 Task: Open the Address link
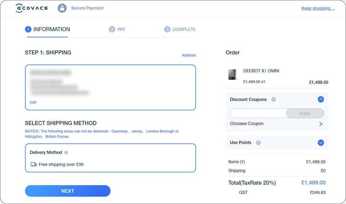click(x=189, y=55)
